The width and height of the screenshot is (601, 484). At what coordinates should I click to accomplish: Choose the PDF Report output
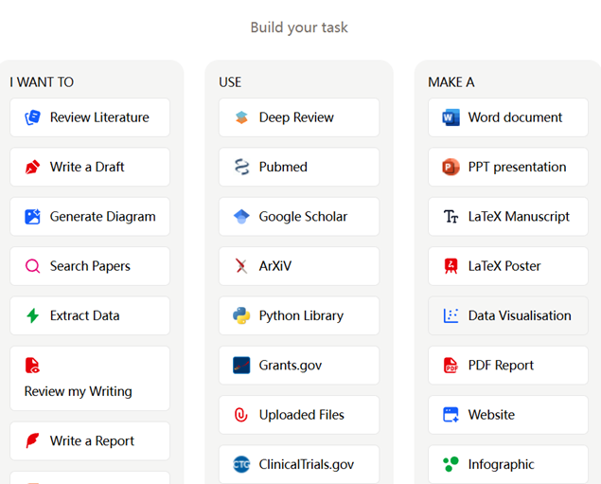tap(507, 366)
